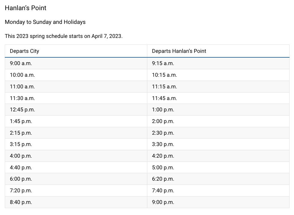Viewport: 294px width, 215px height.
Task: Click the 9:15 a.m. Hanlan's Point departure
Action: [x=163, y=63]
